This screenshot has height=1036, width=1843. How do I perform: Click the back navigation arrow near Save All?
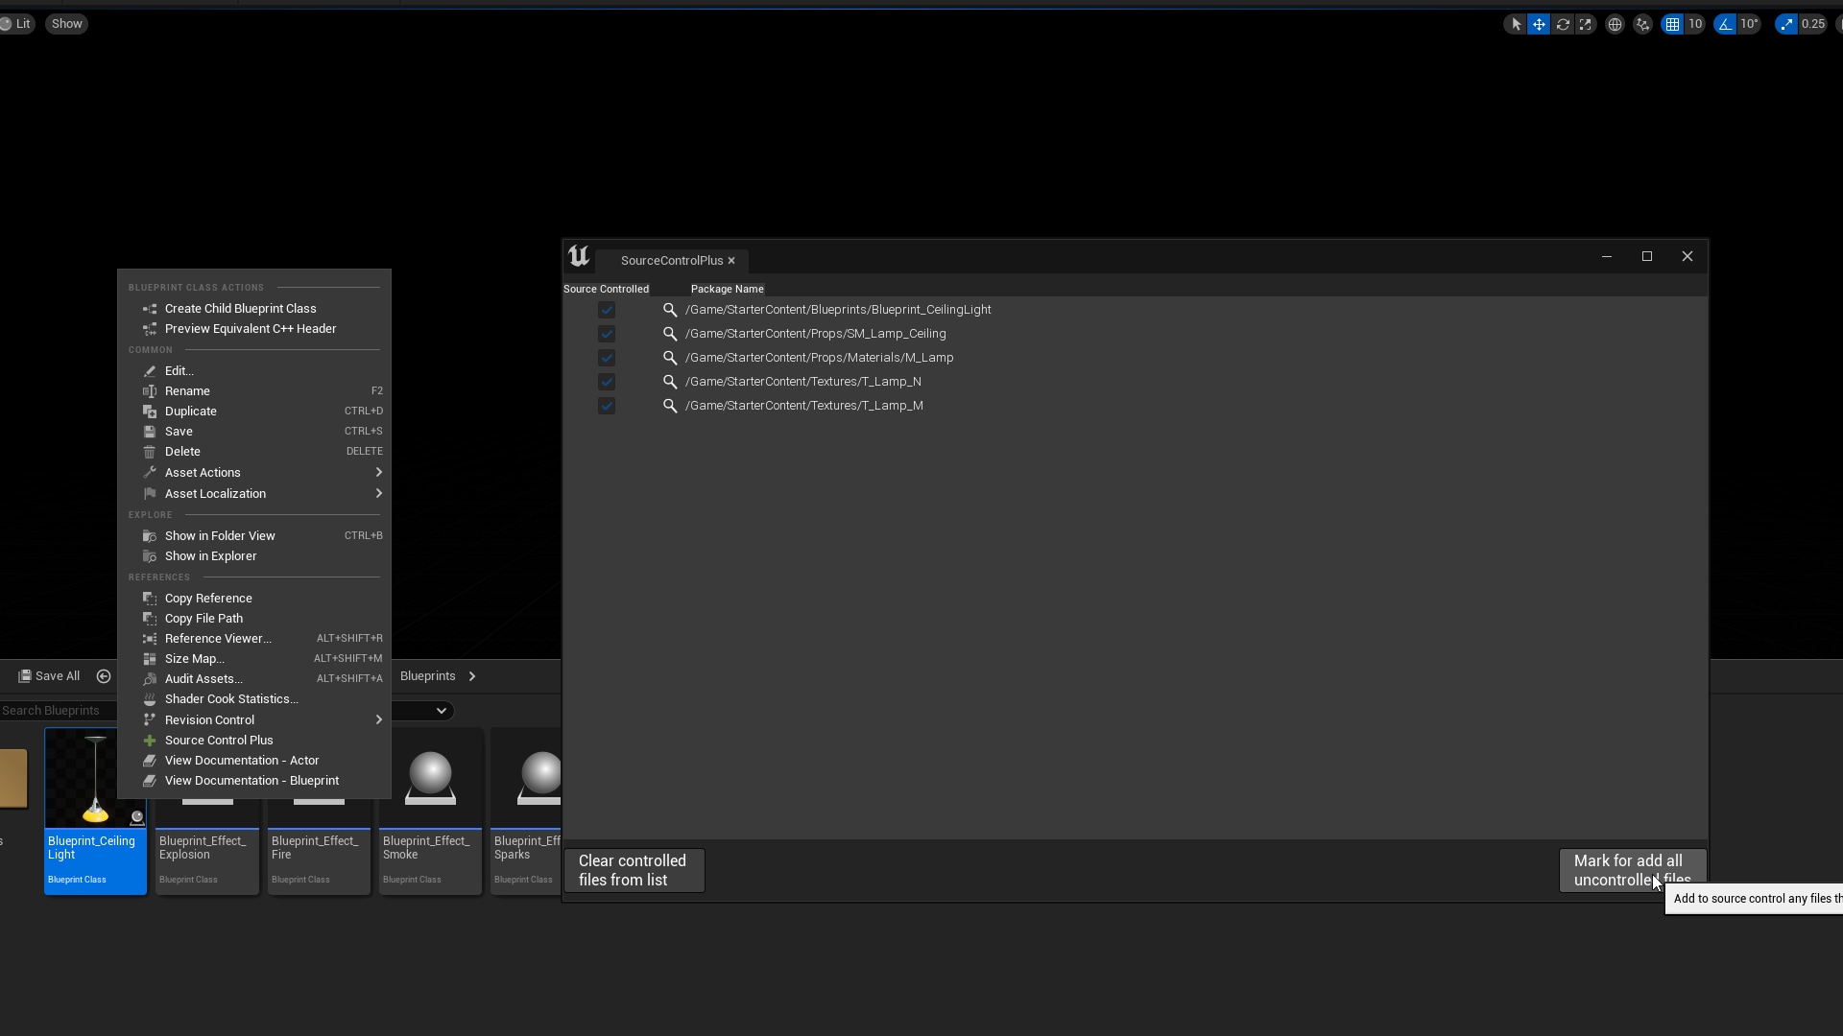click(103, 676)
